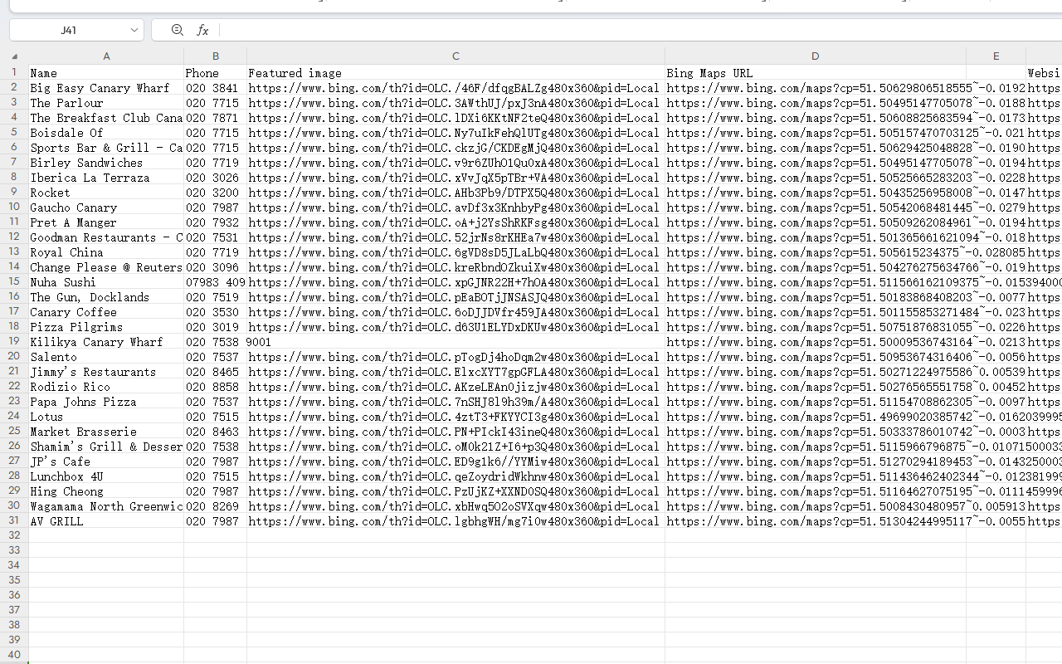This screenshot has width=1062, height=664.
Task: Select column B header
Action: [216, 56]
